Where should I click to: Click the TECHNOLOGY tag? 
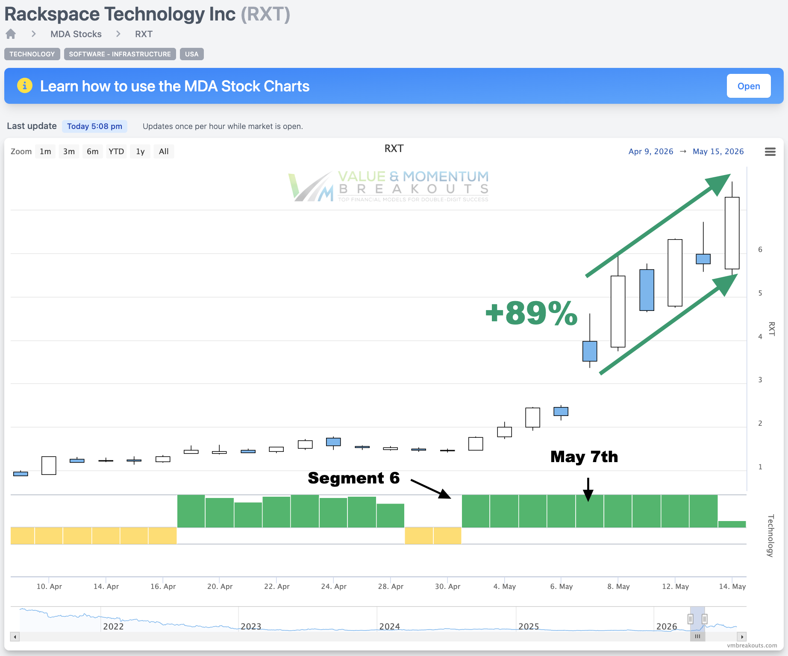32,54
